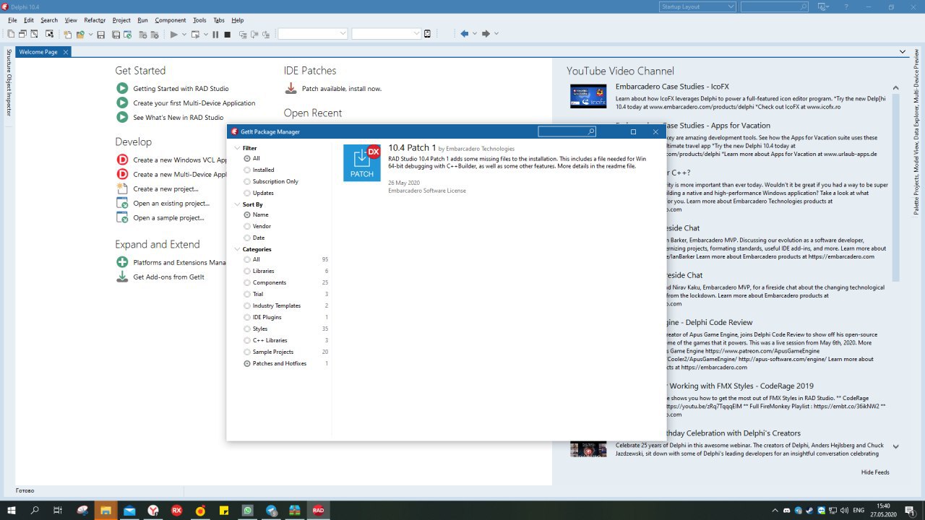Click the Open Project folder icon in toolbar
Image resolution: width=925 pixels, height=520 pixels.
pyautogui.click(x=80, y=34)
